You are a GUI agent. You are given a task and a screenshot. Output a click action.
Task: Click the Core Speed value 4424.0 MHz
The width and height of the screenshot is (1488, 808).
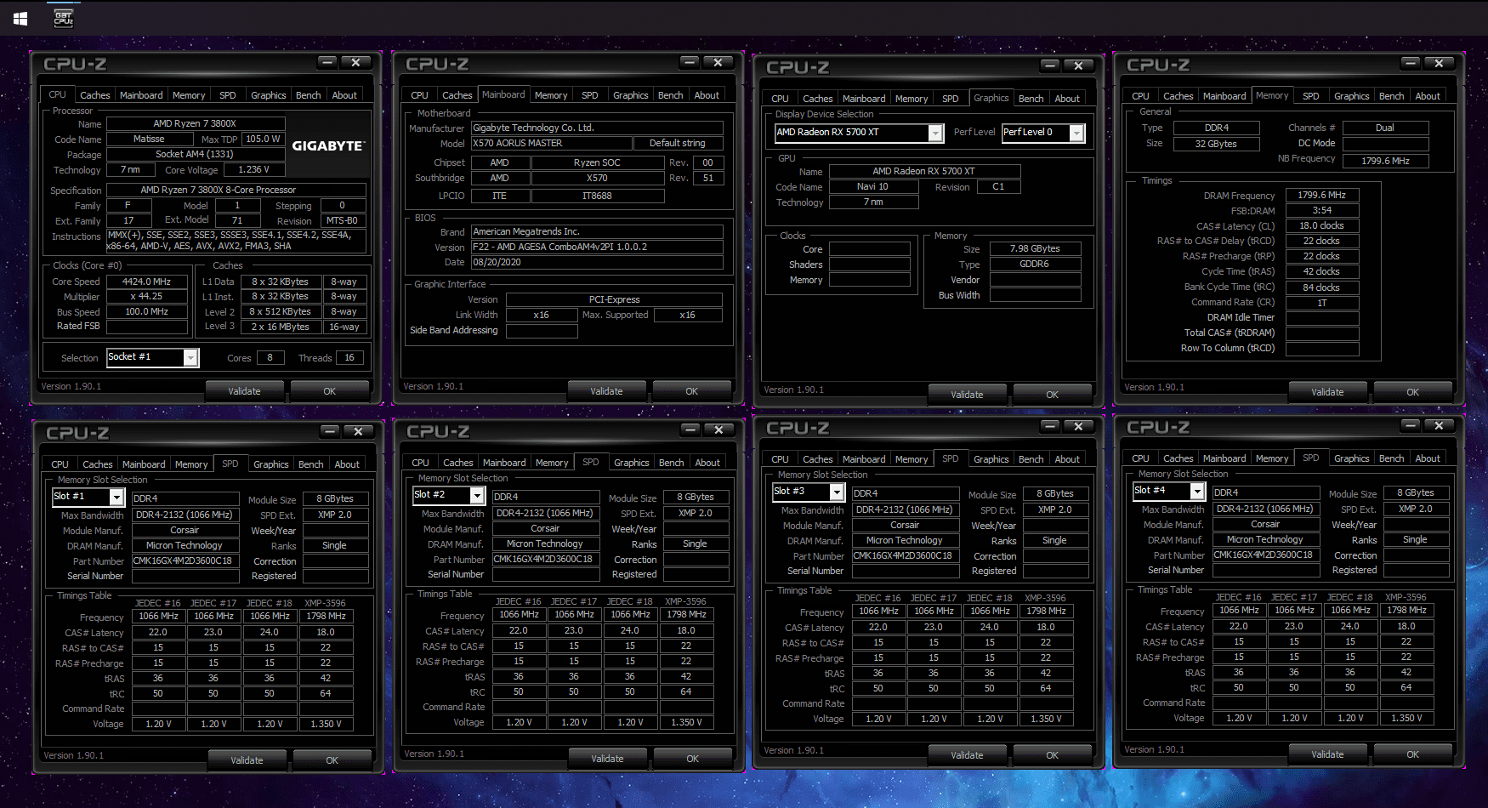[x=146, y=282]
